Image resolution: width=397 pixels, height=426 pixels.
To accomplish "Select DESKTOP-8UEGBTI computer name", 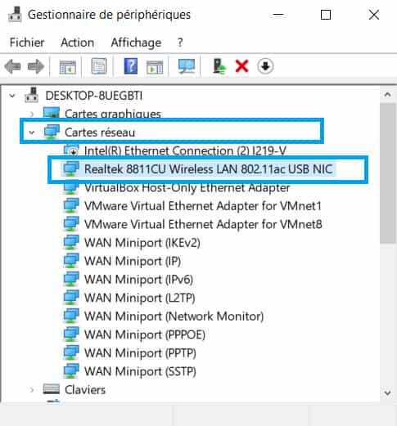I will click(x=94, y=96).
